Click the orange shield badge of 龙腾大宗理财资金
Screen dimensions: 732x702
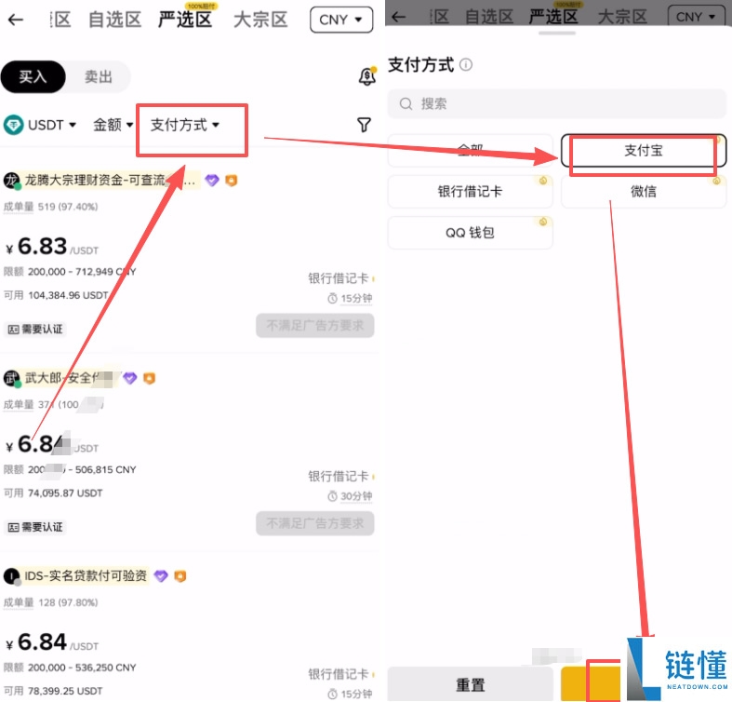click(231, 180)
